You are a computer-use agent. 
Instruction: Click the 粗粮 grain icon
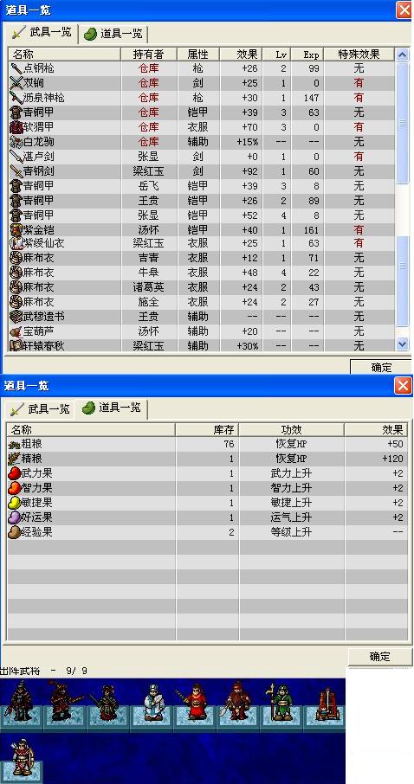pos(14,444)
